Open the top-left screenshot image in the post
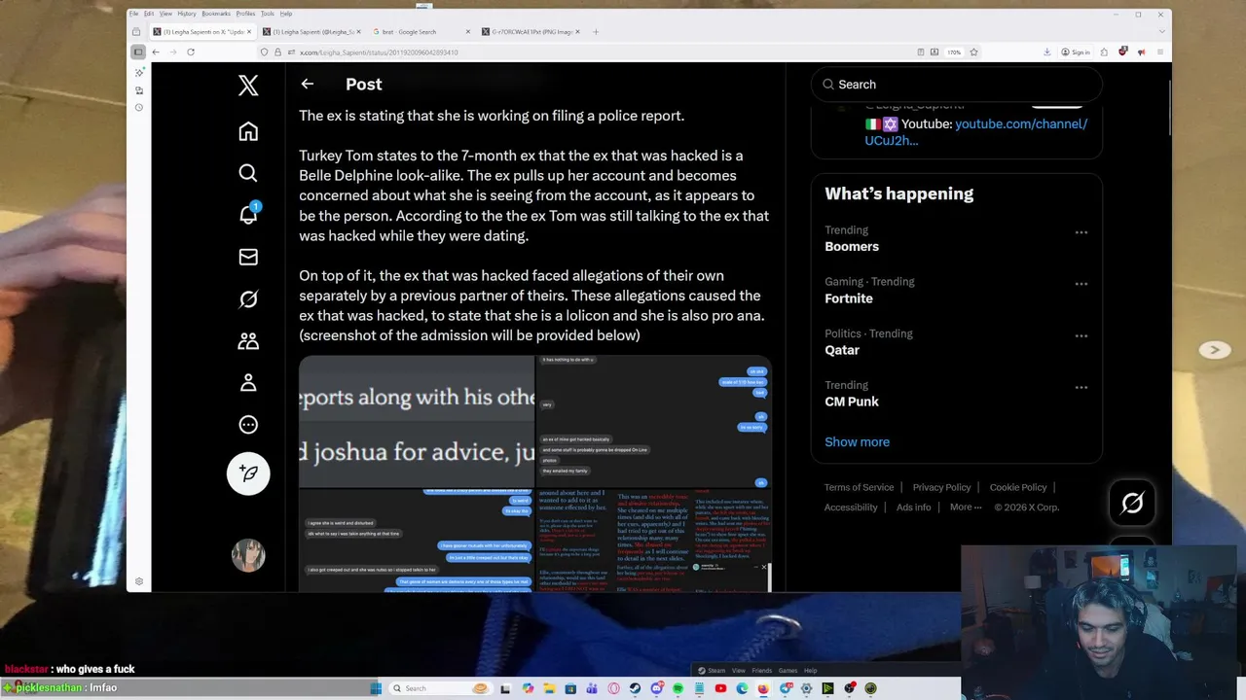 pyautogui.click(x=417, y=421)
